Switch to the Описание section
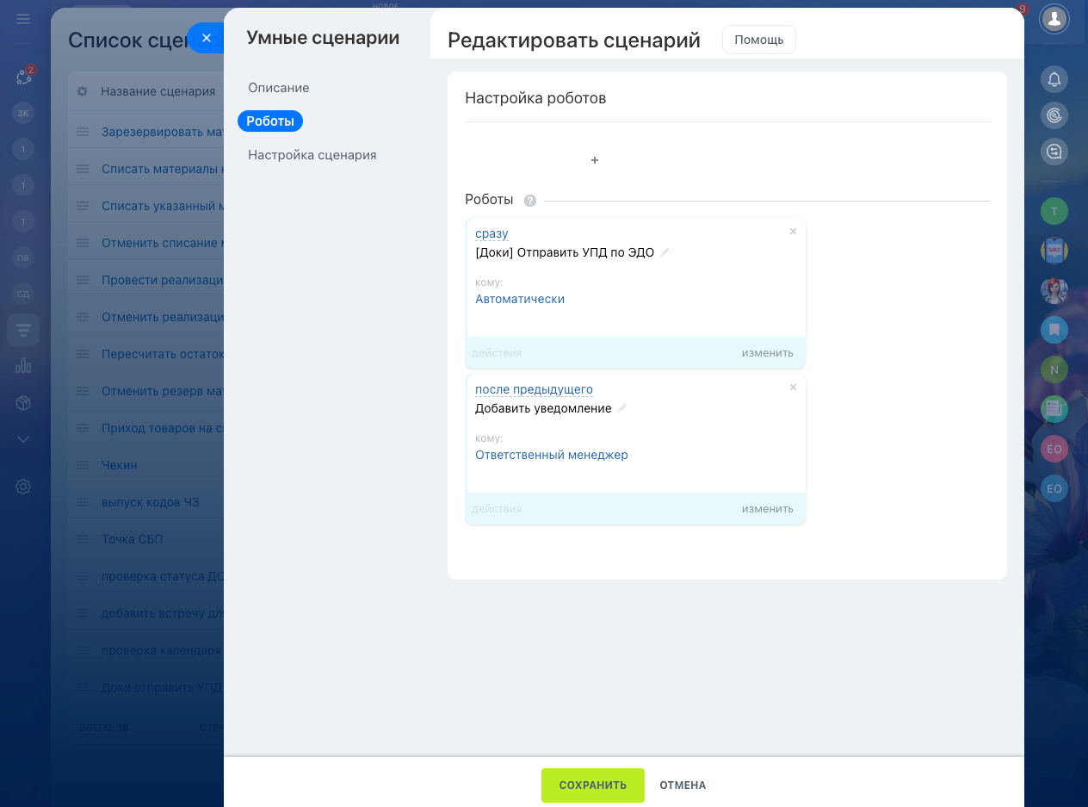This screenshot has width=1088, height=807. (x=278, y=88)
